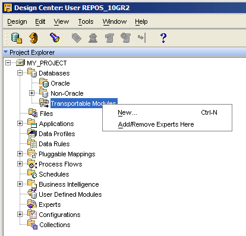246x236 pixels.
Task: Open the View menu
Action: [61, 21]
